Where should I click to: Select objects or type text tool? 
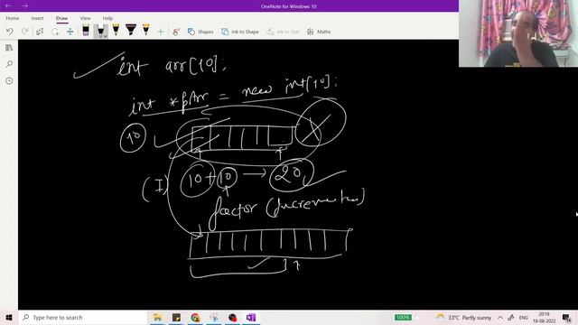40,32
